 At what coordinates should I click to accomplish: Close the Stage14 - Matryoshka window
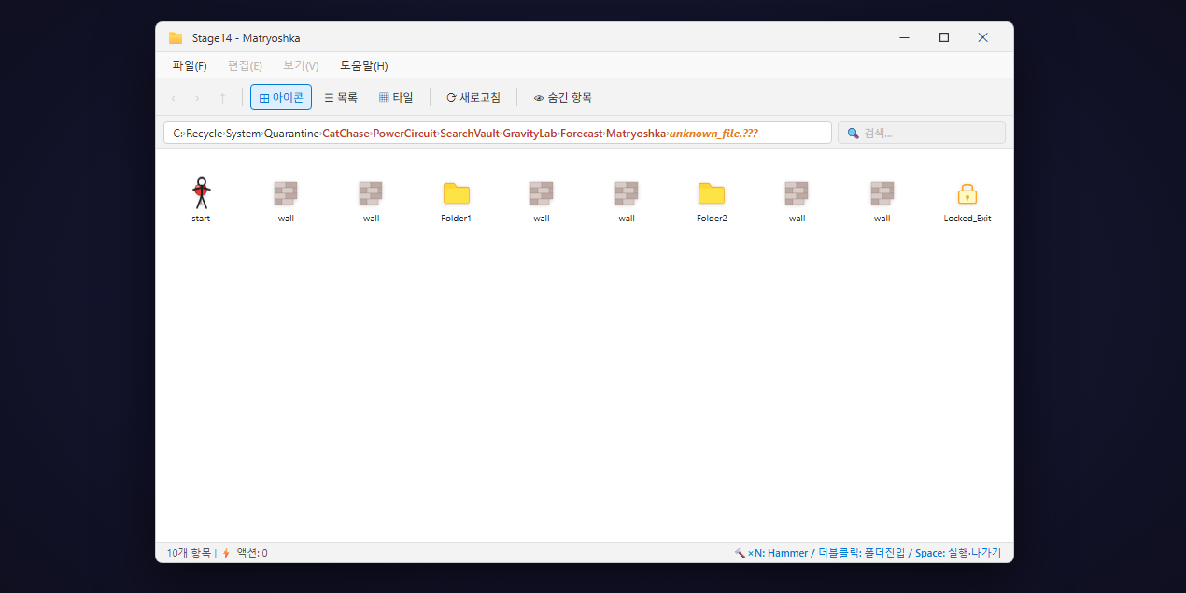(983, 37)
